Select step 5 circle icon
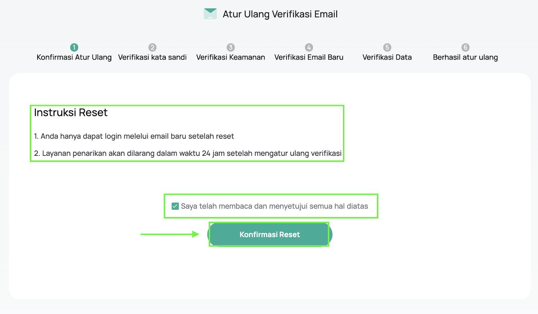Viewport: 538px width, 314px height. pos(387,47)
